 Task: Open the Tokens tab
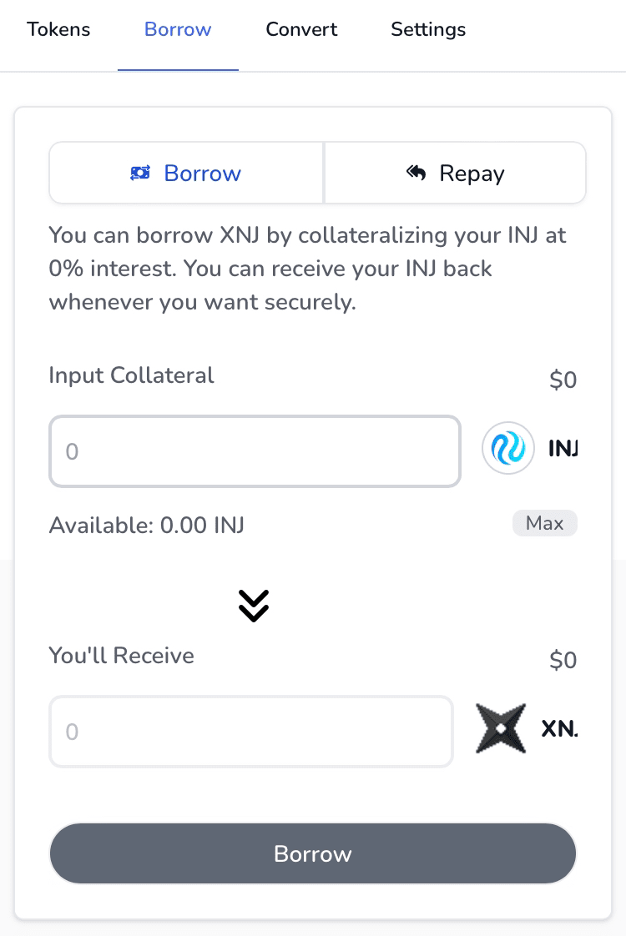click(x=58, y=30)
